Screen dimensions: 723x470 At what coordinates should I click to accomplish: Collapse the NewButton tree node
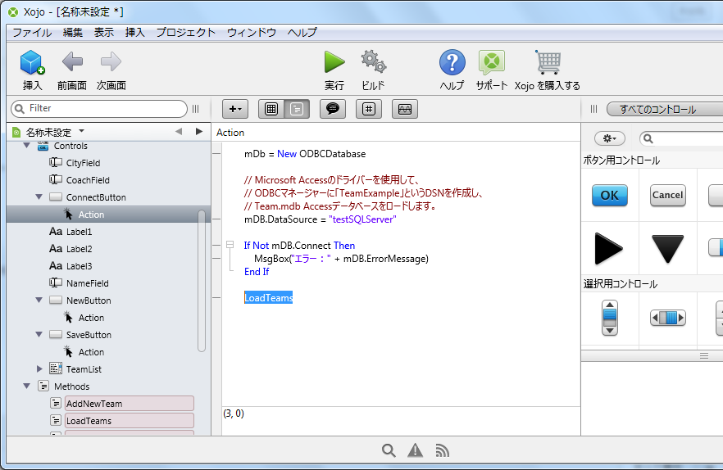[x=39, y=301]
